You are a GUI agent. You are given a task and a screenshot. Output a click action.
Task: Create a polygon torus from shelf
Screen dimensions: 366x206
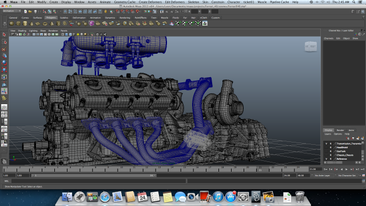tap(45, 23)
